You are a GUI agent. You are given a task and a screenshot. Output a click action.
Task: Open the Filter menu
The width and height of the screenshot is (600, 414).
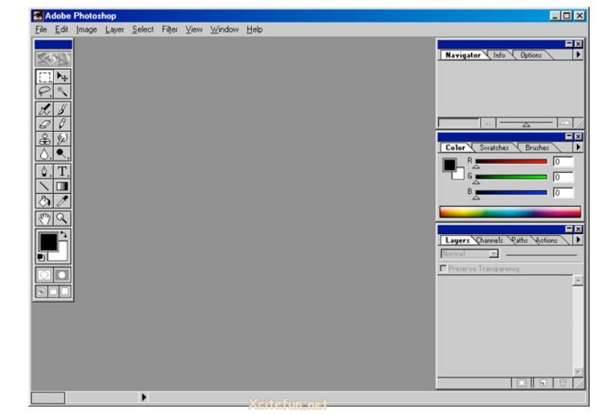(169, 30)
